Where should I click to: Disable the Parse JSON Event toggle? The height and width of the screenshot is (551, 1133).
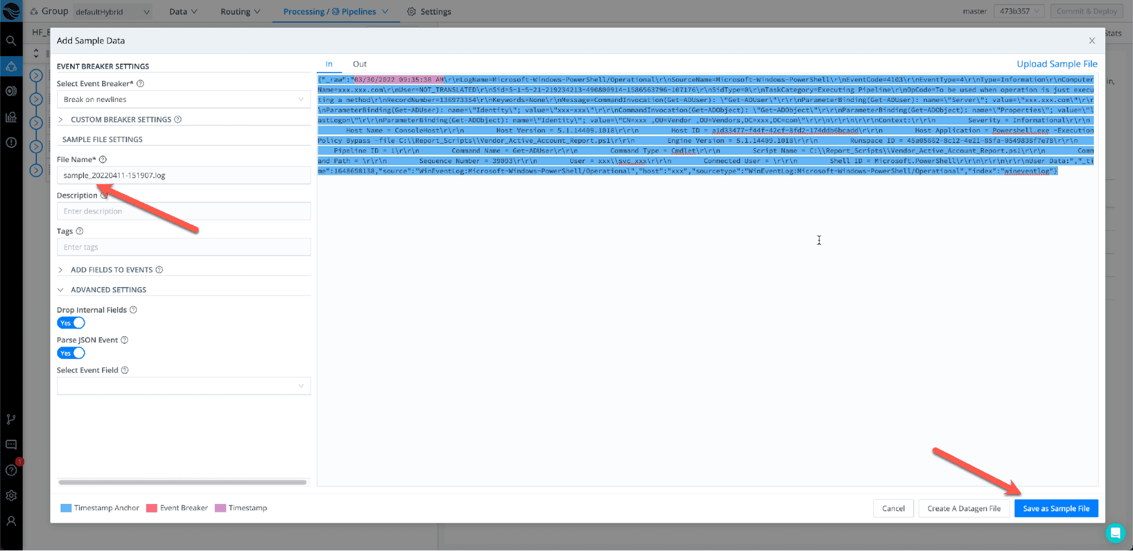tap(71, 353)
